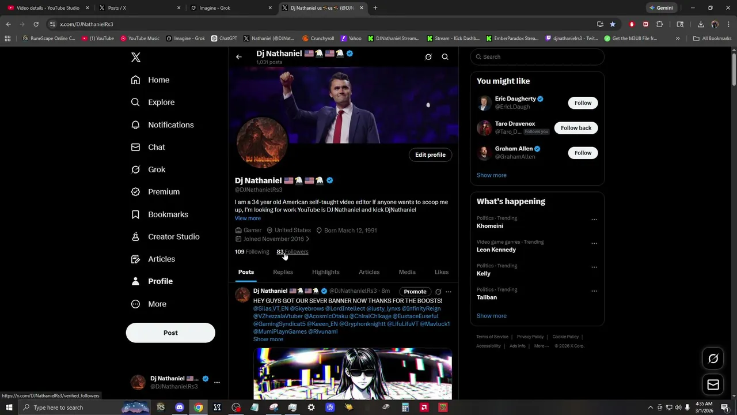Open the 83 Followers list

(292, 252)
